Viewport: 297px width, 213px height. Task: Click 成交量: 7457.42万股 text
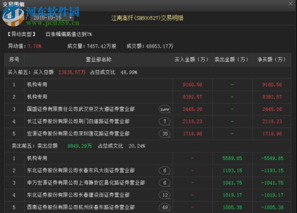[92, 46]
